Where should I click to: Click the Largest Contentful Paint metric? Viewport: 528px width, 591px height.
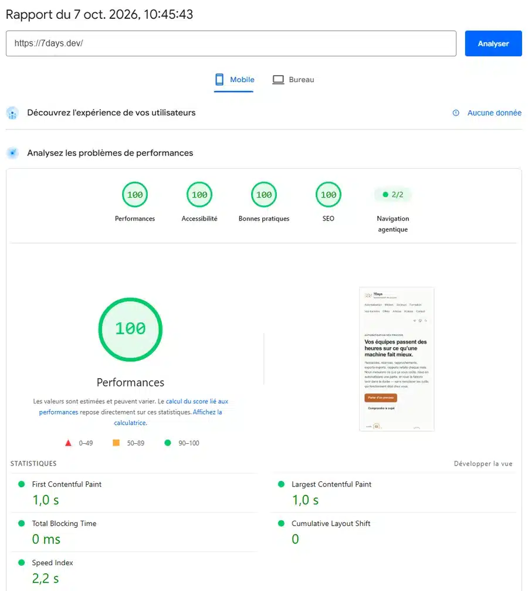(x=394, y=493)
